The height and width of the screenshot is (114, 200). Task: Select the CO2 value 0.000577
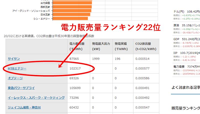[x=142, y=69]
